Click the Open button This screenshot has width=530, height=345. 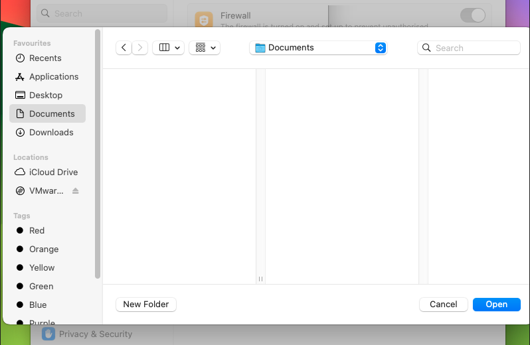click(497, 305)
